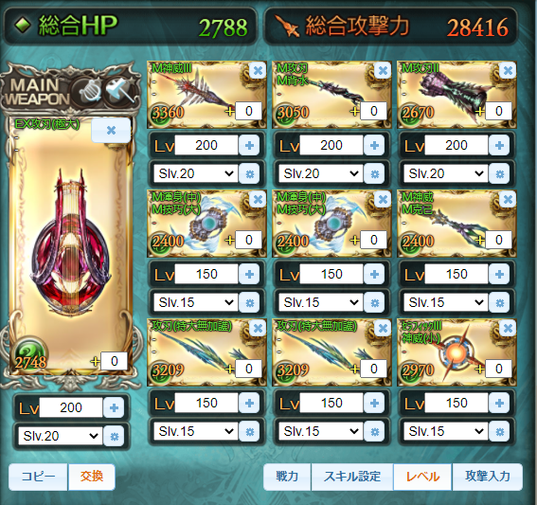Open gear settings for the main weapon skill
The width and height of the screenshot is (537, 505).
coord(114,436)
